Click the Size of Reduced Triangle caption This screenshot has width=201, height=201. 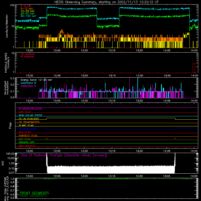click(64, 155)
